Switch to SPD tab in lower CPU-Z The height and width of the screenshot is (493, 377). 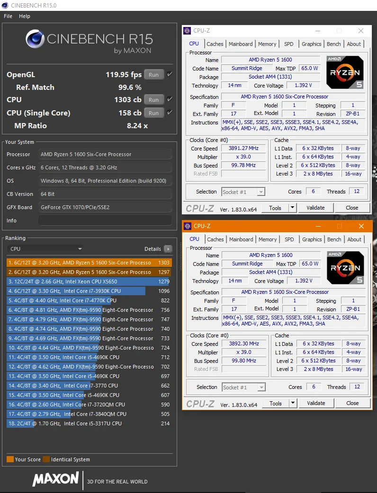[289, 239]
